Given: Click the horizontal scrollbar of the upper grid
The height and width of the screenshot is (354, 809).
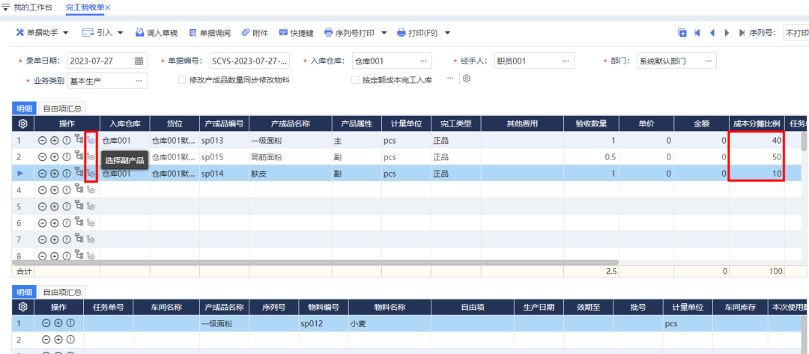Looking at the screenshot, I should (x=315, y=262).
